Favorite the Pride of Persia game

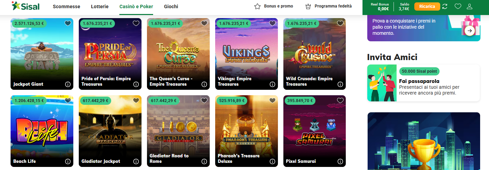(136, 23)
